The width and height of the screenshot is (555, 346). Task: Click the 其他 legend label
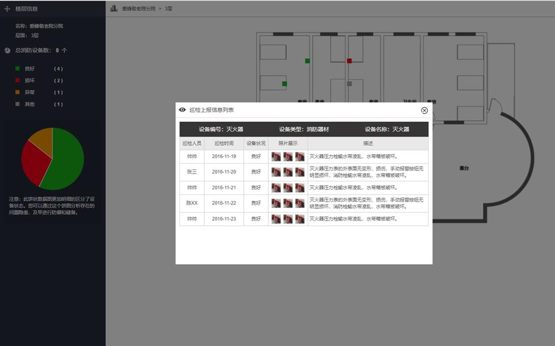(x=30, y=104)
